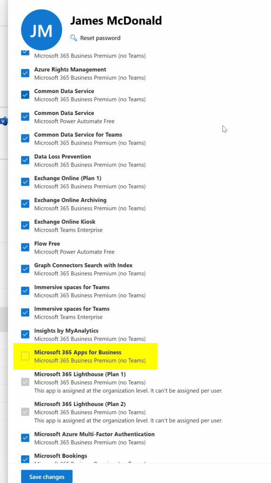Viewport: 271px width, 483px height.
Task: Toggle Common Data Service for Teams checkbox
Action: (x=25, y=138)
